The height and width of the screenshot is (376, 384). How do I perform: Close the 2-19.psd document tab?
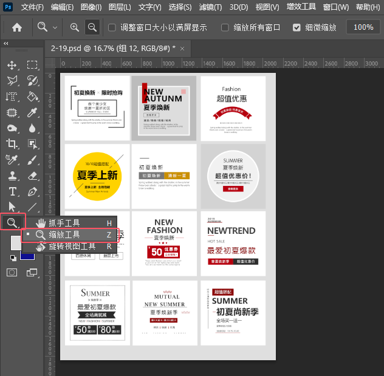[182, 47]
